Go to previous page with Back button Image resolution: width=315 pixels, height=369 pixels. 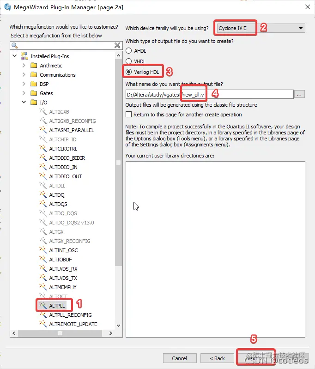coord(217,358)
